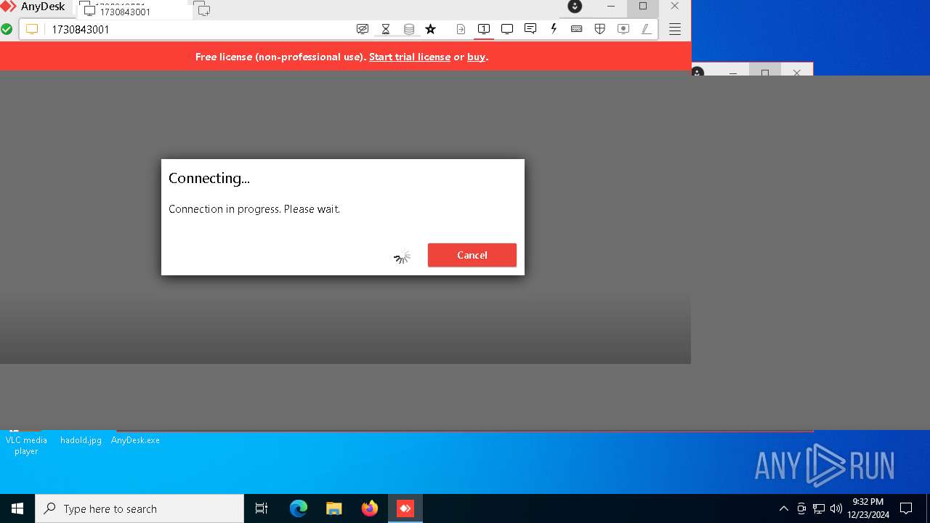Open Task View on the taskbar
The height and width of the screenshot is (523, 930).
pos(262,508)
